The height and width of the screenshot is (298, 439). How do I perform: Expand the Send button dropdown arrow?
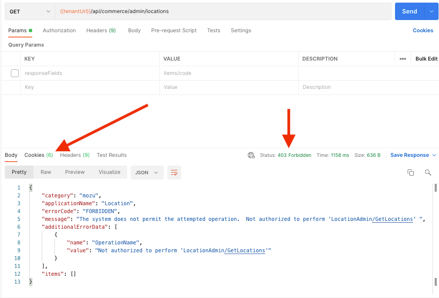(x=431, y=11)
